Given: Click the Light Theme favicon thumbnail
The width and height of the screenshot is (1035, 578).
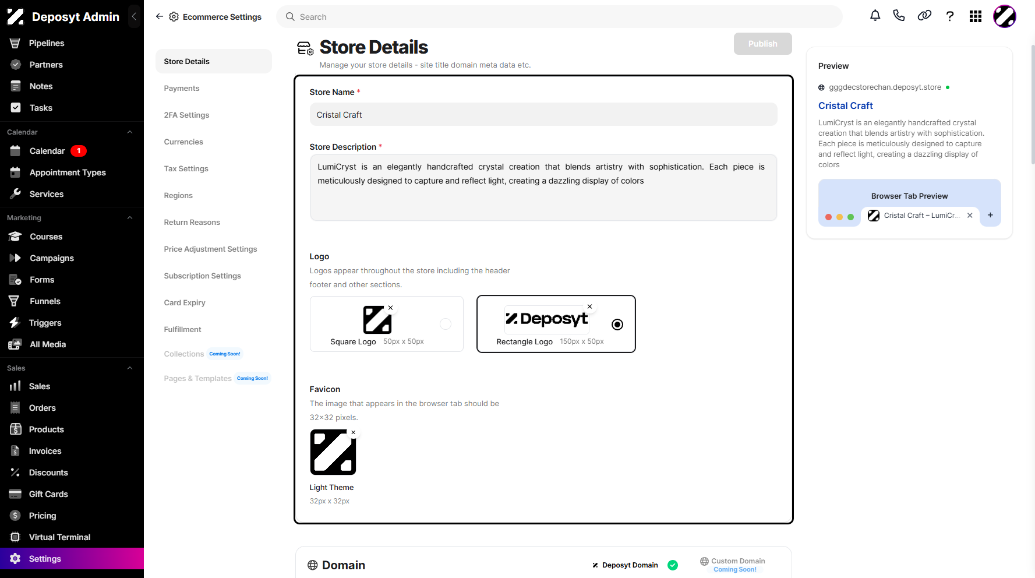Looking at the screenshot, I should pyautogui.click(x=333, y=452).
